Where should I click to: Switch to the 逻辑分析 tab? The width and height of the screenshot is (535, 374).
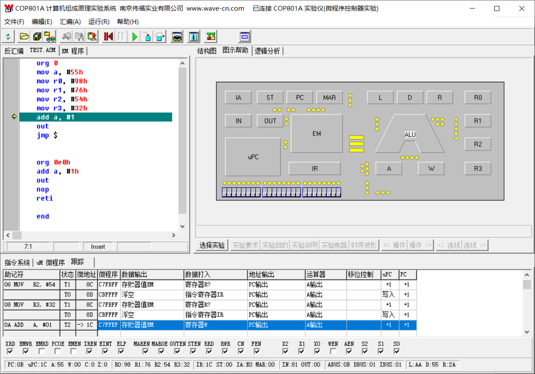[267, 51]
